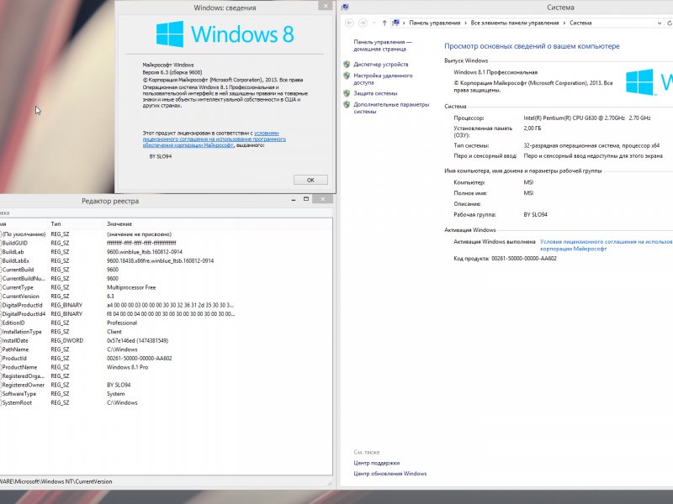
Task: Select the RegisteredOwner registry value
Action: click(x=24, y=385)
